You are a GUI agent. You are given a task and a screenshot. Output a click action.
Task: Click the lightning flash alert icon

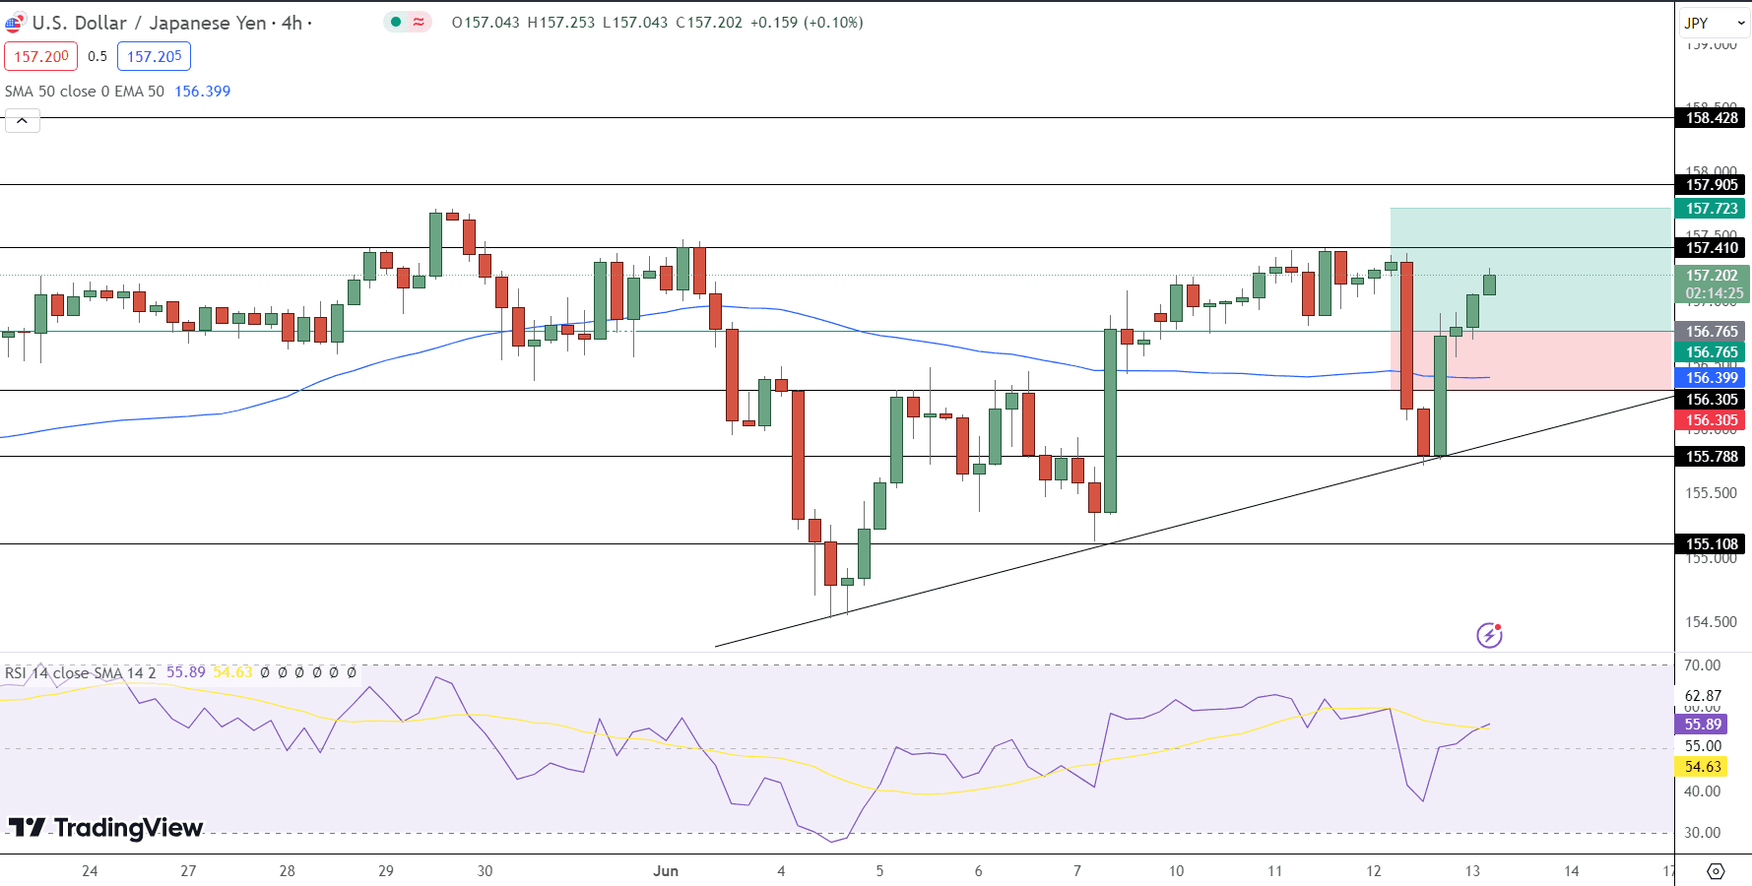[x=1489, y=635]
